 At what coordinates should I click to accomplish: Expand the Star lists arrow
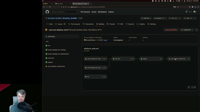[195, 18]
